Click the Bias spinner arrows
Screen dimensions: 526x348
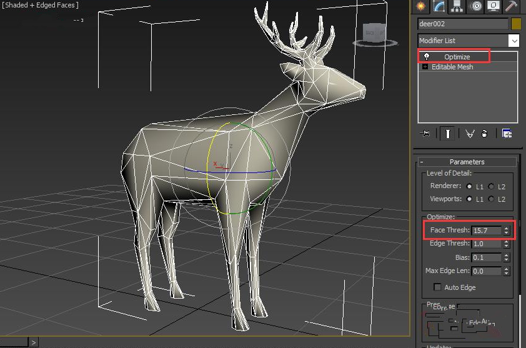tap(506, 257)
